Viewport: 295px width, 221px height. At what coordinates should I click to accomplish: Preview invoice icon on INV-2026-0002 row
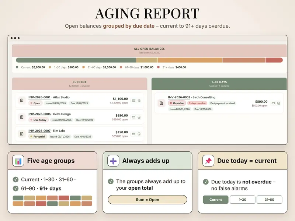coord(279,103)
